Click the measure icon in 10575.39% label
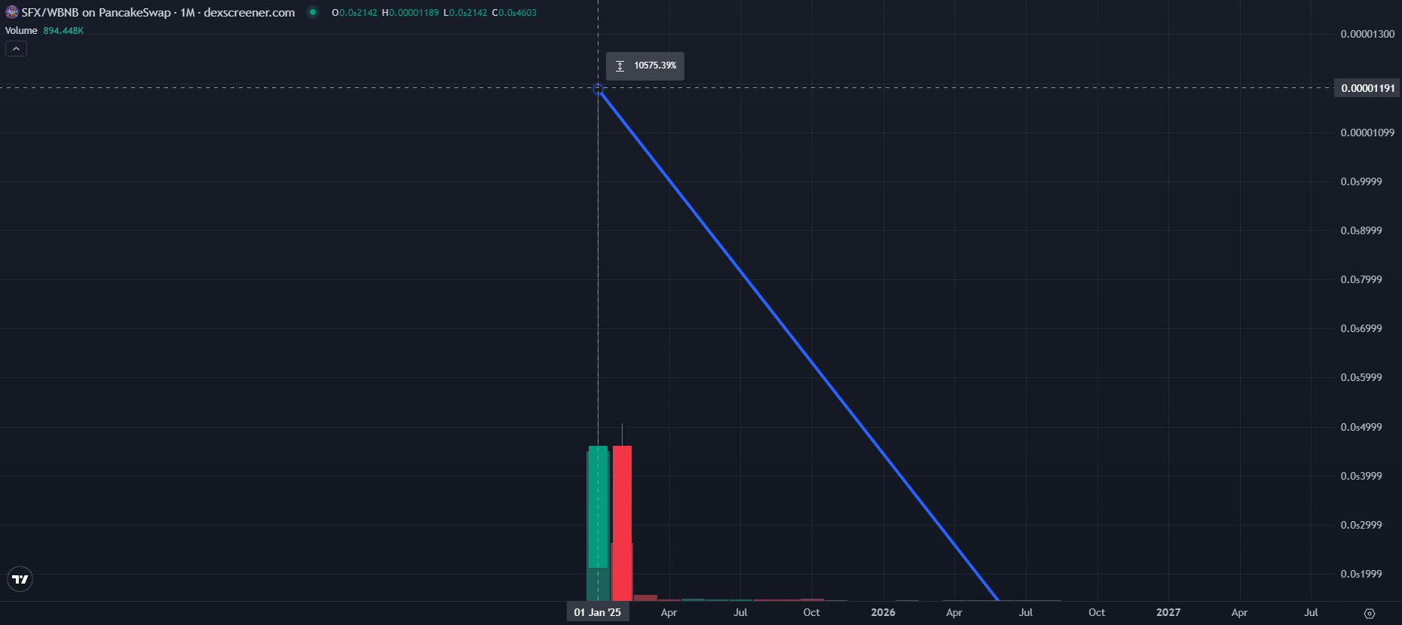Screen dimensions: 1402x625 pyautogui.click(x=620, y=66)
